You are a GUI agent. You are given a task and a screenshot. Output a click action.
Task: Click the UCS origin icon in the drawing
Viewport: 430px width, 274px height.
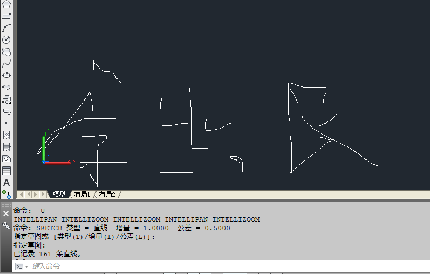click(44, 162)
